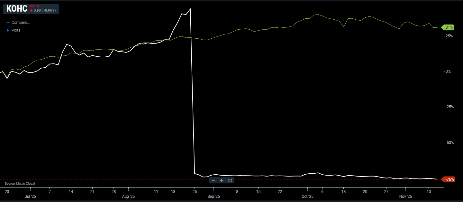Click the blue plus beside Compare

pos(8,23)
